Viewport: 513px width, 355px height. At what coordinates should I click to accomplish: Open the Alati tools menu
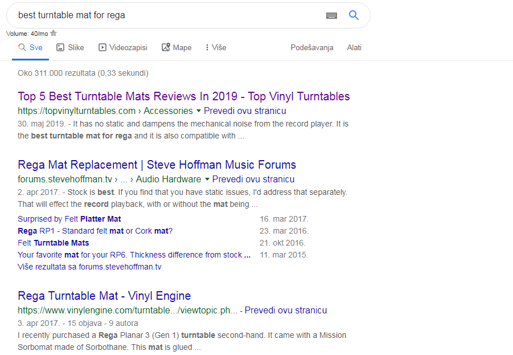click(354, 47)
